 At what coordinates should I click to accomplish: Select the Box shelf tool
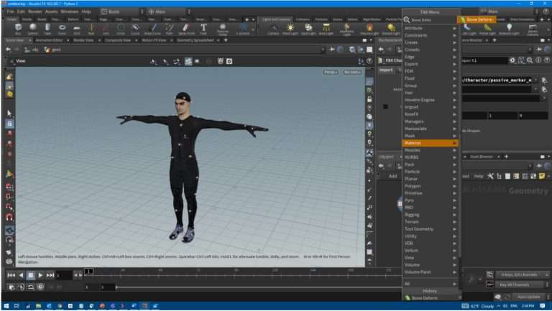tap(18, 29)
